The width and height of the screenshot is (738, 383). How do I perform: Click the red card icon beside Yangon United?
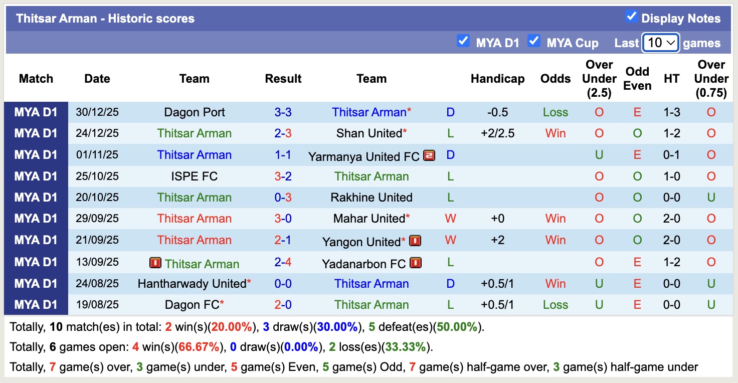click(x=416, y=241)
